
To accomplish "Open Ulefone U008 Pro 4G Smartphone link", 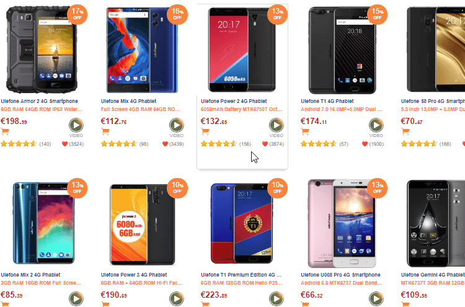I will pyautogui.click(x=340, y=275).
